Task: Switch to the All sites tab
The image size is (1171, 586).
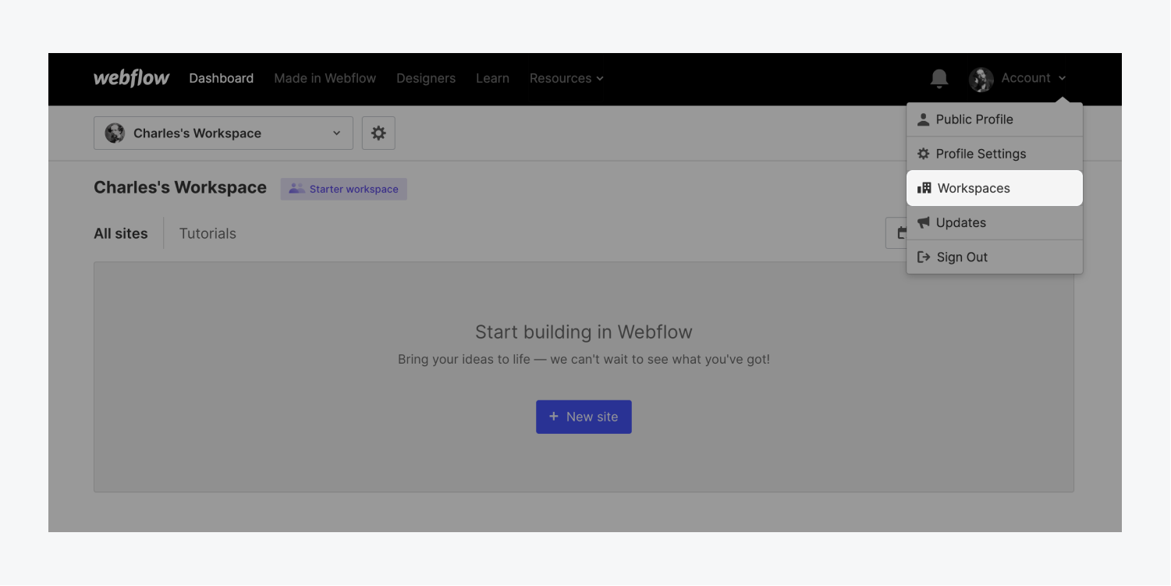Action: pos(121,233)
